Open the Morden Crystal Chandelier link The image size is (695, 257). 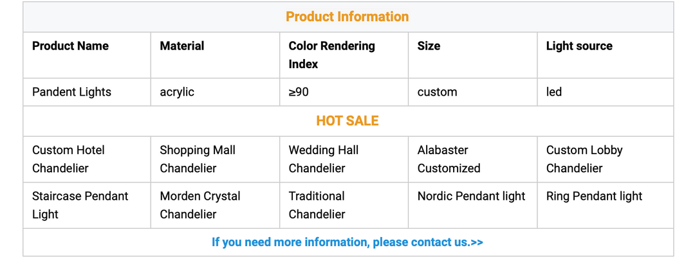[x=200, y=205]
